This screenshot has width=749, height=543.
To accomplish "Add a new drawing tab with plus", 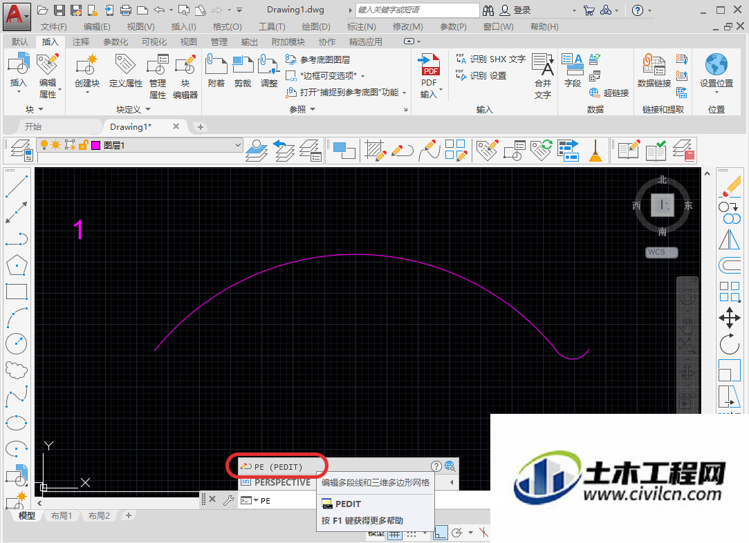I will tap(201, 127).
